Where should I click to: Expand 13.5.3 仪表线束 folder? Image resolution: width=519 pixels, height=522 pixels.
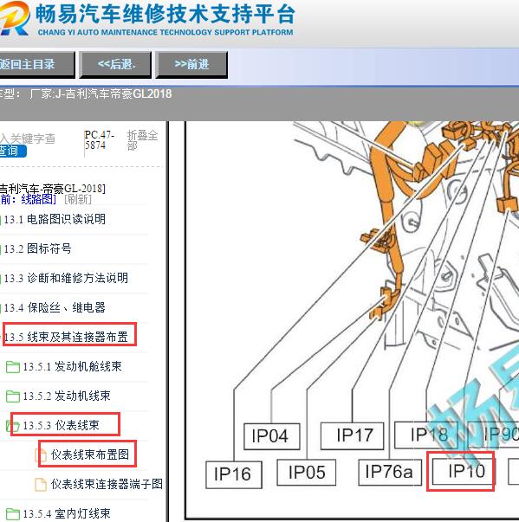click(x=61, y=425)
